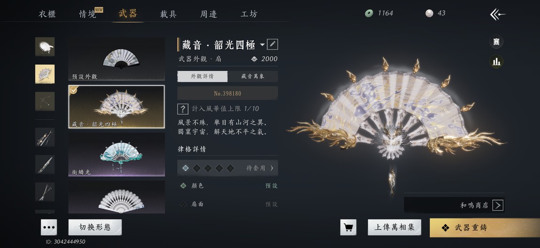Select the white feather fan category icon

point(45,47)
